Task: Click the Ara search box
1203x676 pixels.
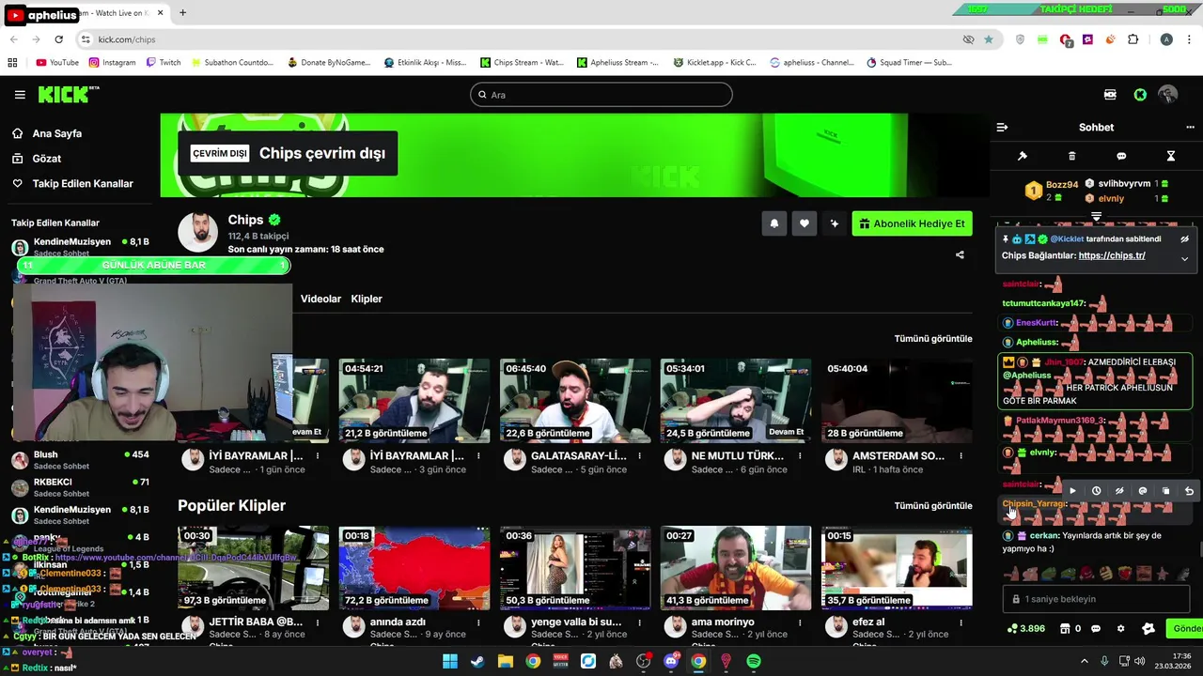Action: (x=601, y=95)
